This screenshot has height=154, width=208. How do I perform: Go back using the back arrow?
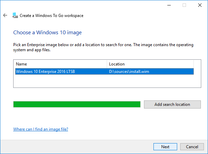click(5, 15)
